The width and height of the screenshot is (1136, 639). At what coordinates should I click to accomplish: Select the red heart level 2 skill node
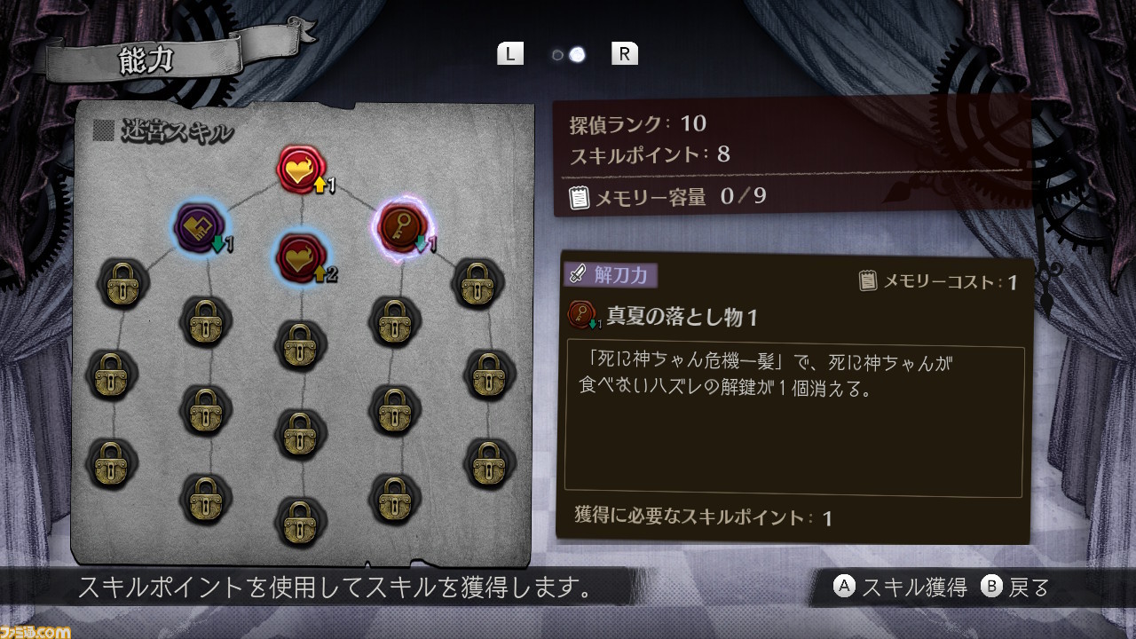coord(304,257)
